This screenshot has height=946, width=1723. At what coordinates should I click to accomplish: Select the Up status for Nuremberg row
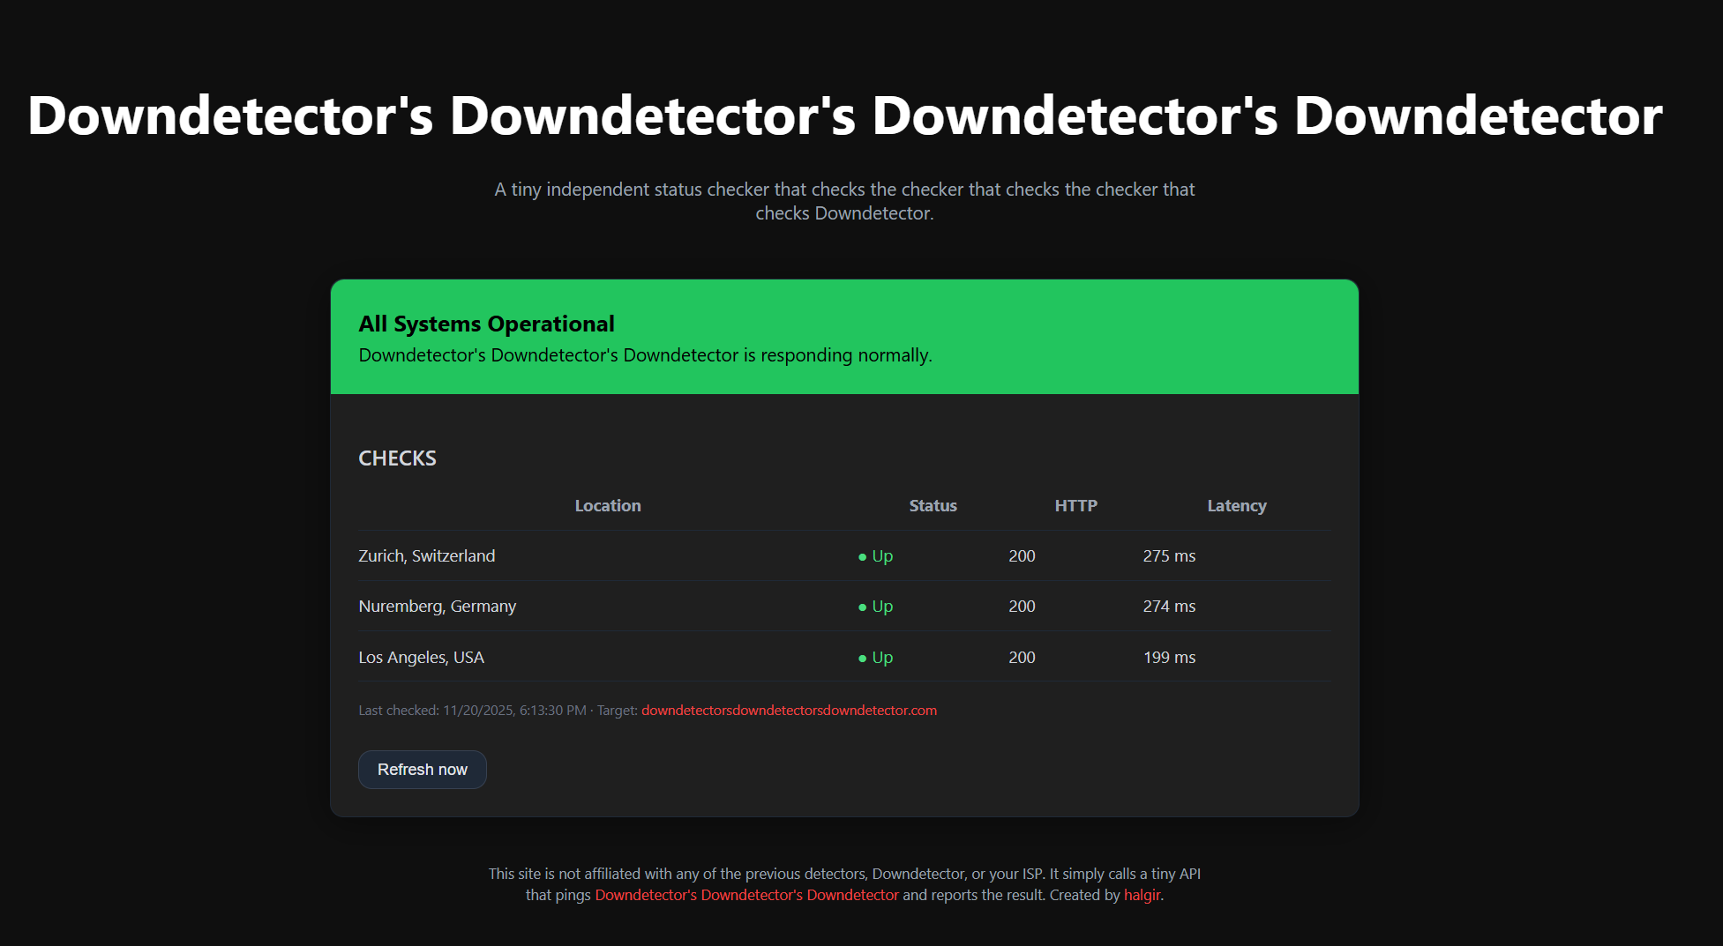pos(881,606)
